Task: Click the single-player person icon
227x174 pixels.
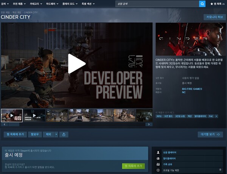Action: [158, 152]
